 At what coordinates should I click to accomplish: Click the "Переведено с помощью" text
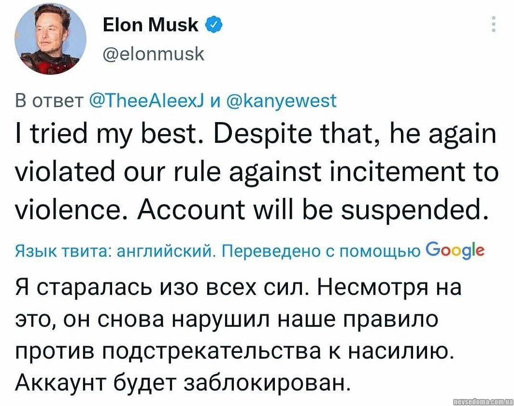coord(319,252)
